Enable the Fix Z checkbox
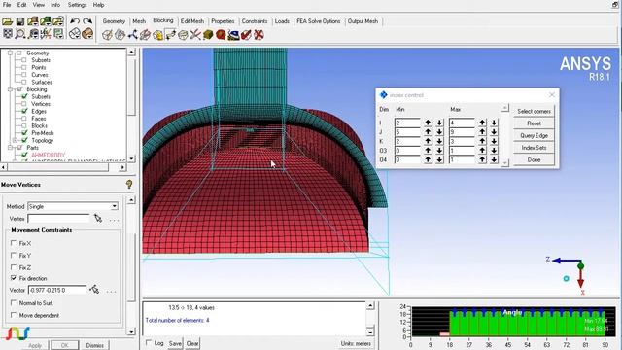This screenshot has width=622, height=350. point(13,267)
